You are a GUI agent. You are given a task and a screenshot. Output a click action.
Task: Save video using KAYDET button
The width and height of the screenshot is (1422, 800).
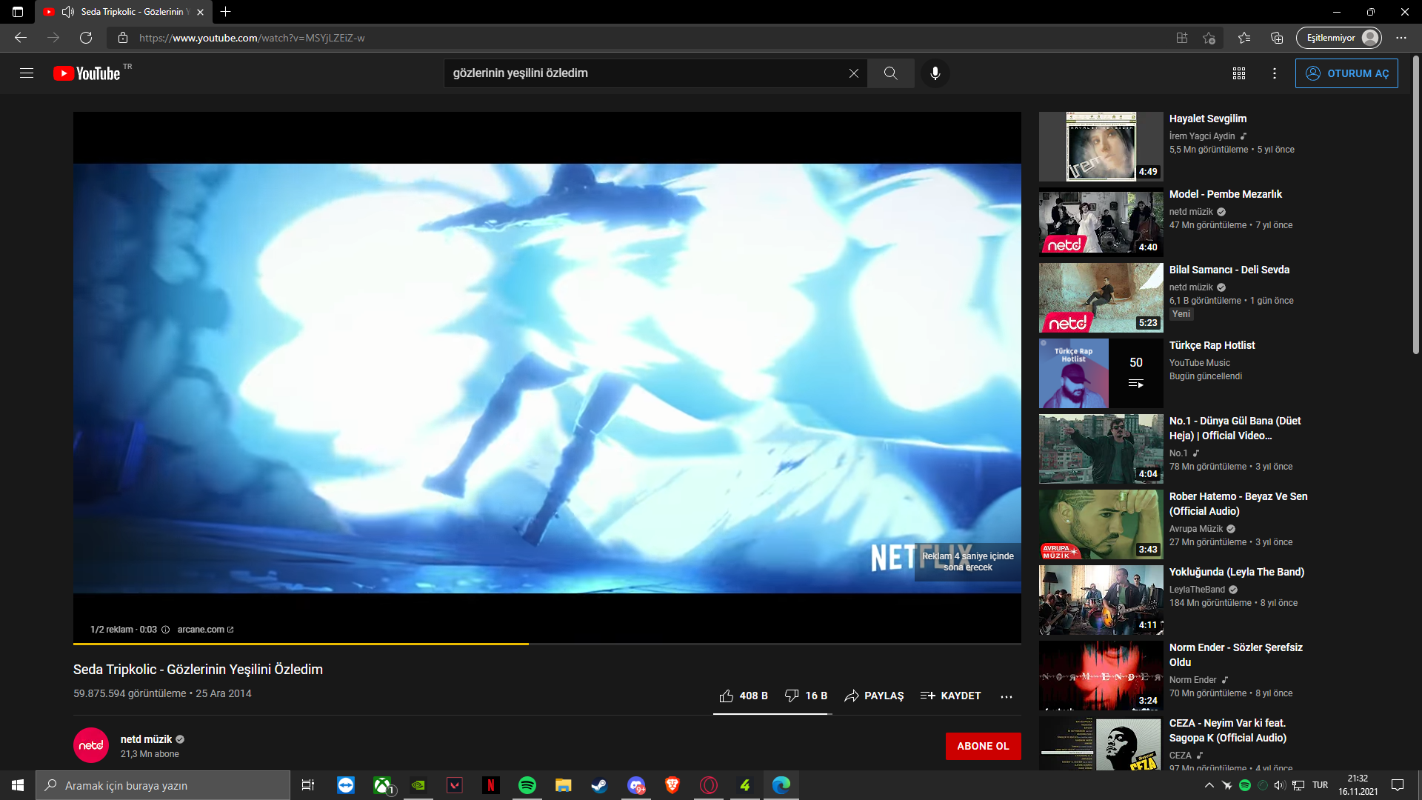(950, 696)
